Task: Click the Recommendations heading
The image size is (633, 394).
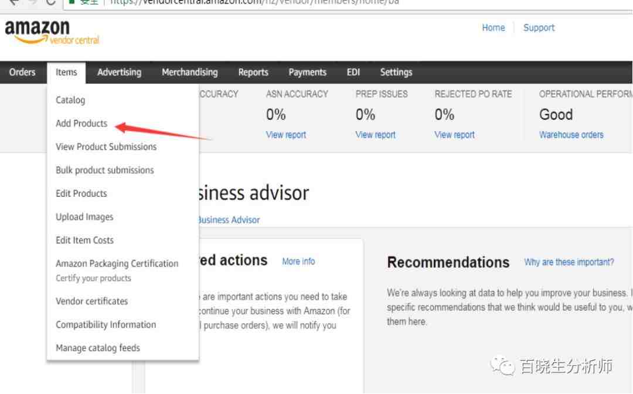Action: 448,262
